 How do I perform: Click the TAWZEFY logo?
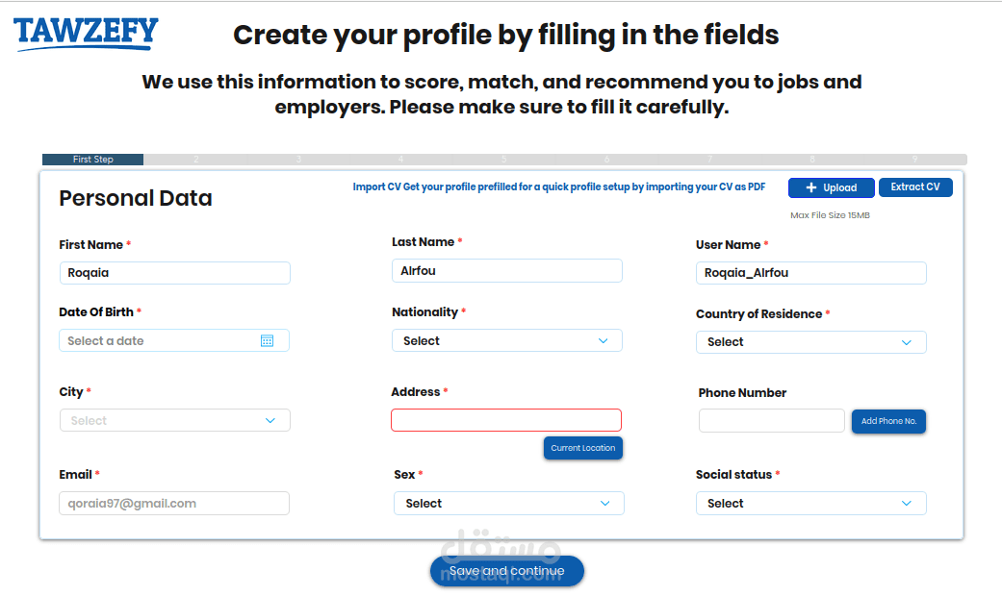(x=86, y=33)
